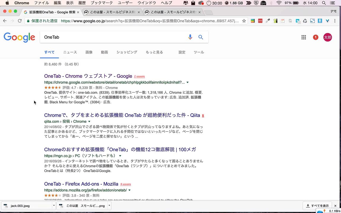Open the もっと見る search filter
This screenshot has width=341, height=213.
154,52
